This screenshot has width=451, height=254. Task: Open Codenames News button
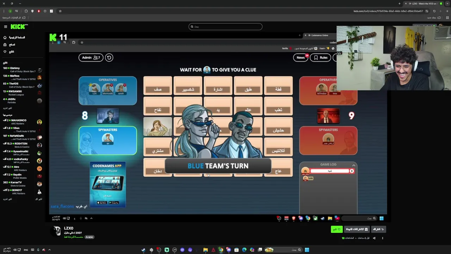point(301,58)
